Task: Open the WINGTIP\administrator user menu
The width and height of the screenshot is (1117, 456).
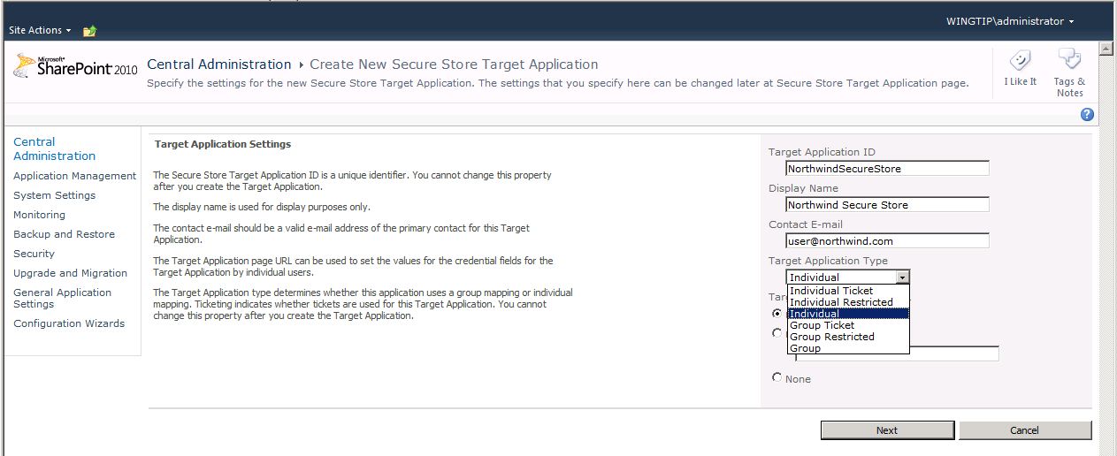Action: click(x=1010, y=21)
